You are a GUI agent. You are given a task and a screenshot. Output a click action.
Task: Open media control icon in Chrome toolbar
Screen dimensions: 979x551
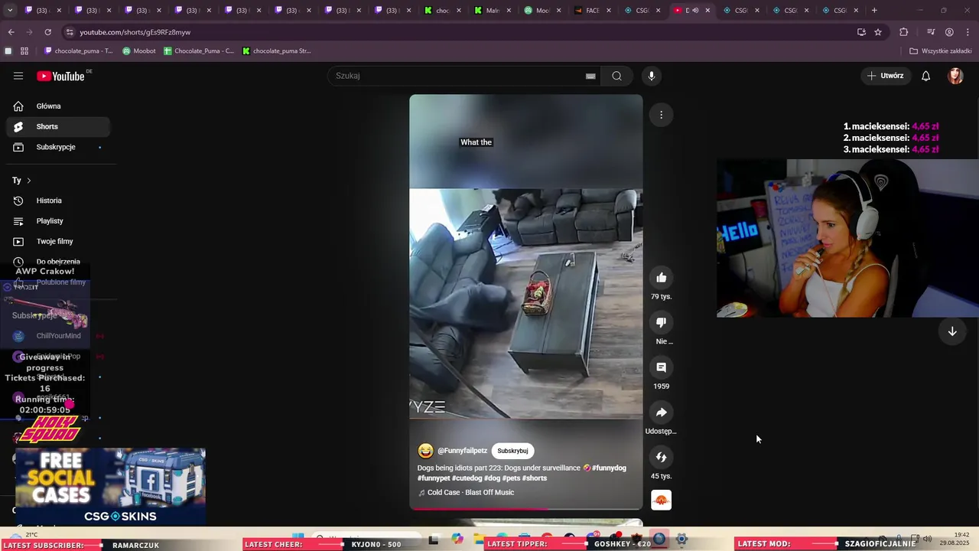coord(931,32)
